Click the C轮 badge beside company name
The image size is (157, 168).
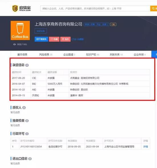point(113,24)
